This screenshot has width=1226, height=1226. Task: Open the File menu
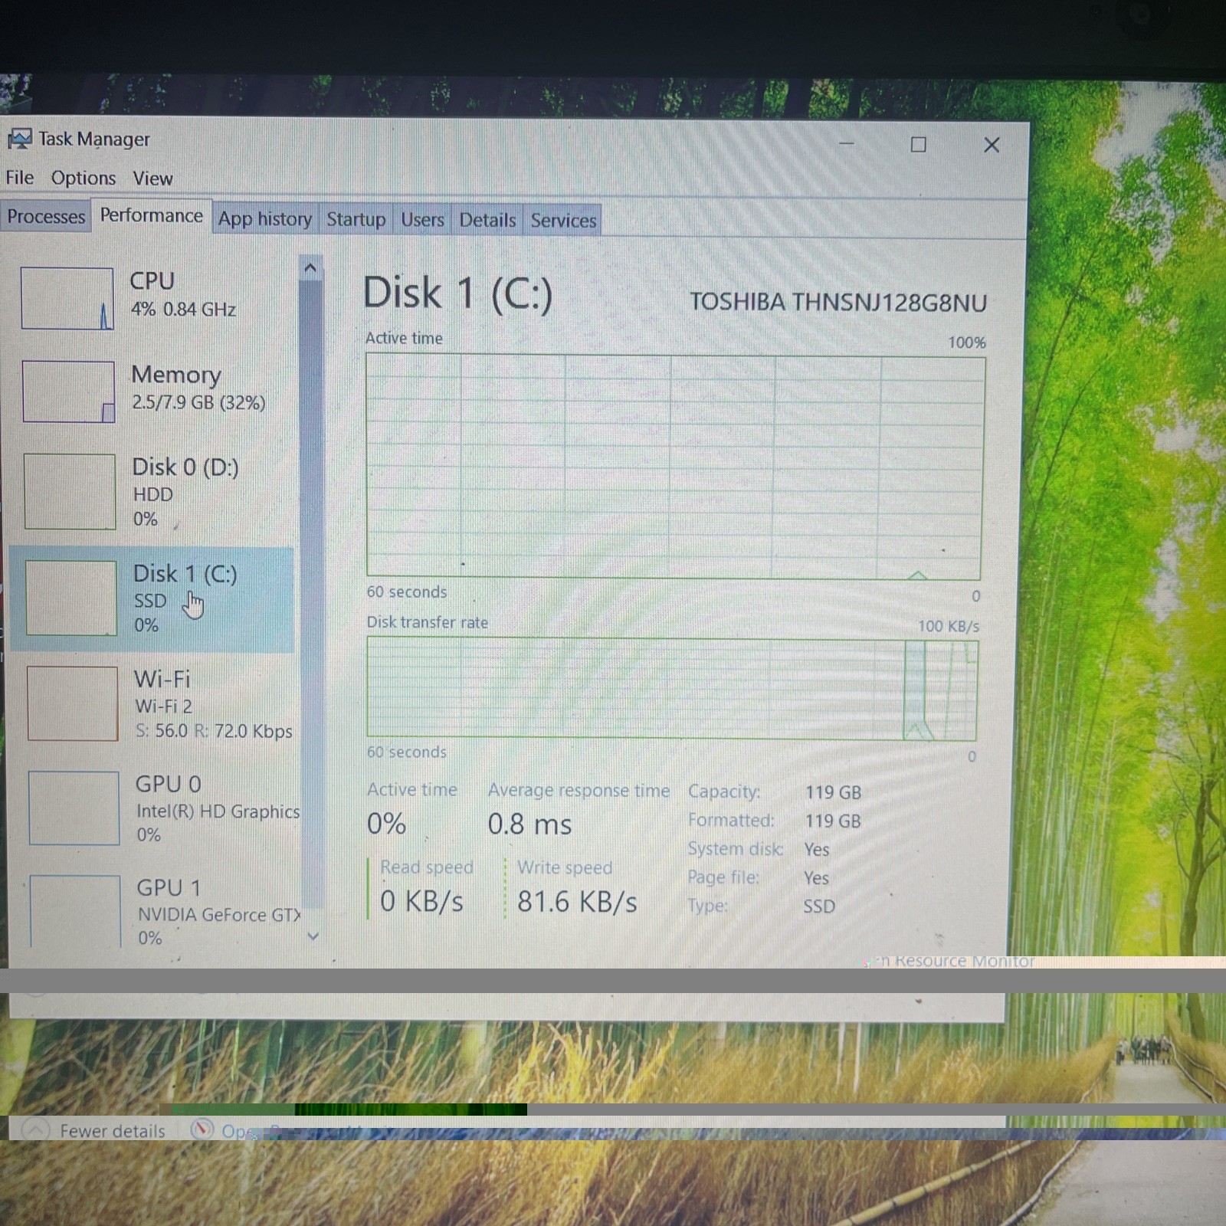tap(20, 178)
